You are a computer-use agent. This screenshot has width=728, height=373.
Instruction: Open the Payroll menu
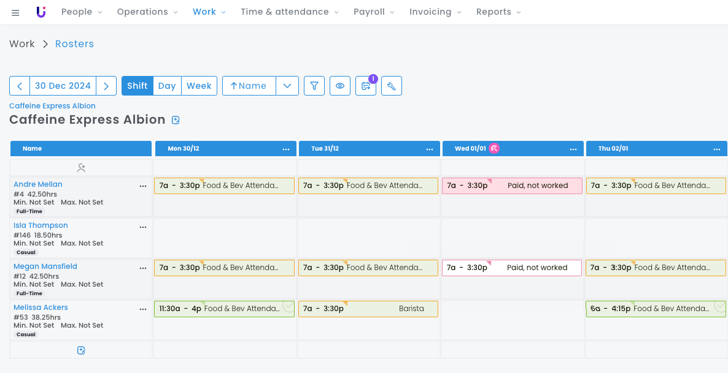(374, 12)
